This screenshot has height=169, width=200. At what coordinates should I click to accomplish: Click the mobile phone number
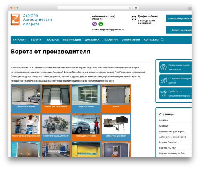point(103,18)
